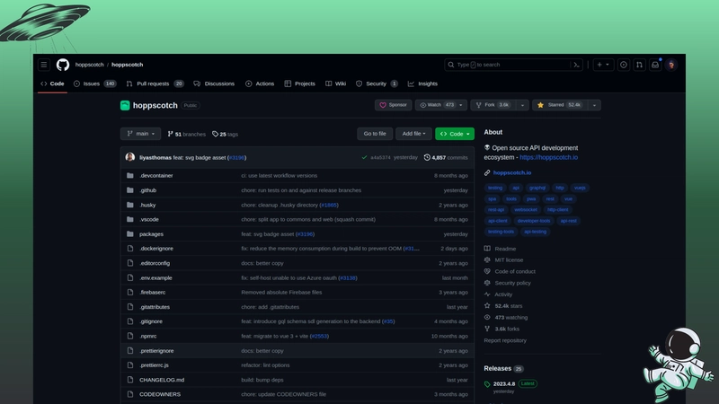This screenshot has height=404, width=719.
Task: Open the .prettierrc.js file
Action: [x=154, y=365]
